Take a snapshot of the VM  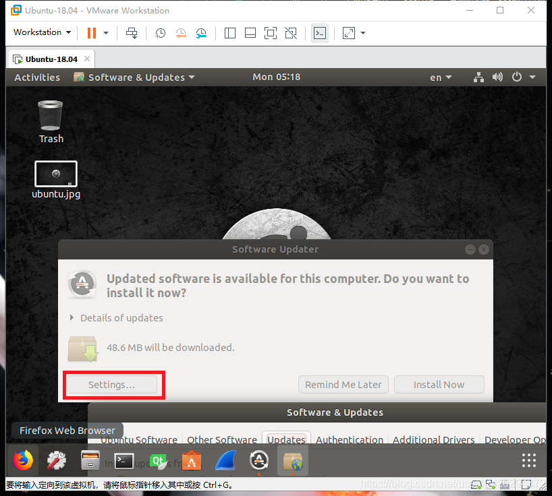(x=160, y=33)
